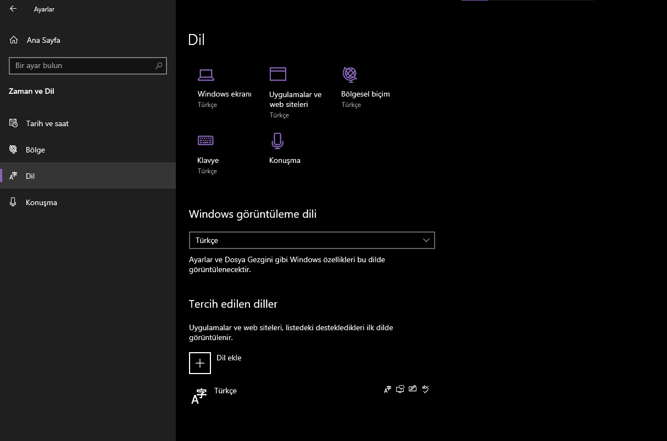
Task: Click Dil ekle label
Action: pos(229,358)
